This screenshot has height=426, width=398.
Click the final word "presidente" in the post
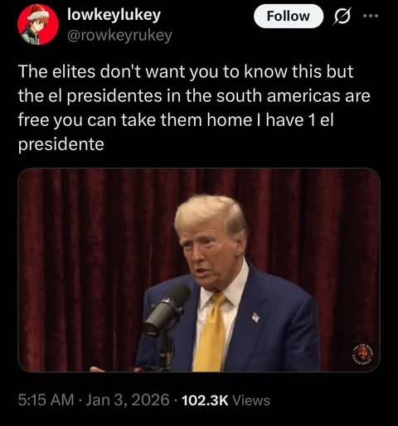61,144
